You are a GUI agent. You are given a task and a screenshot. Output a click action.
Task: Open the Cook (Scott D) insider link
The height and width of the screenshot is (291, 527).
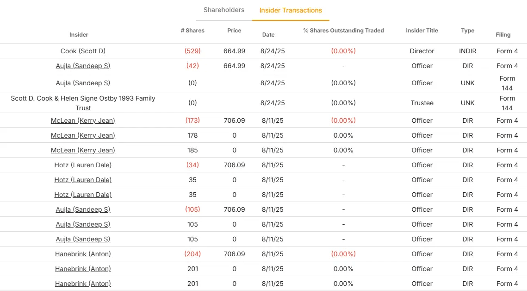83,51
